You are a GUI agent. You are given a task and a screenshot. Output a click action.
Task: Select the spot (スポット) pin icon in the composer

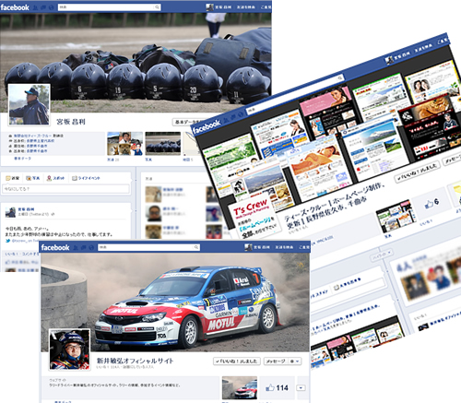pos(49,178)
